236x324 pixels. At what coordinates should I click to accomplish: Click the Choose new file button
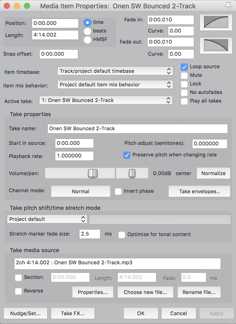click(x=145, y=292)
